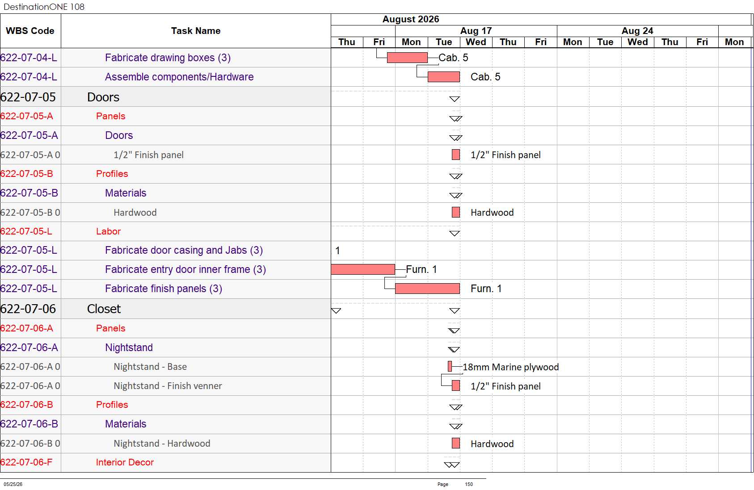Click the Nightstand - Finish venner task
Image resolution: width=754 pixels, height=490 pixels.
pos(168,386)
